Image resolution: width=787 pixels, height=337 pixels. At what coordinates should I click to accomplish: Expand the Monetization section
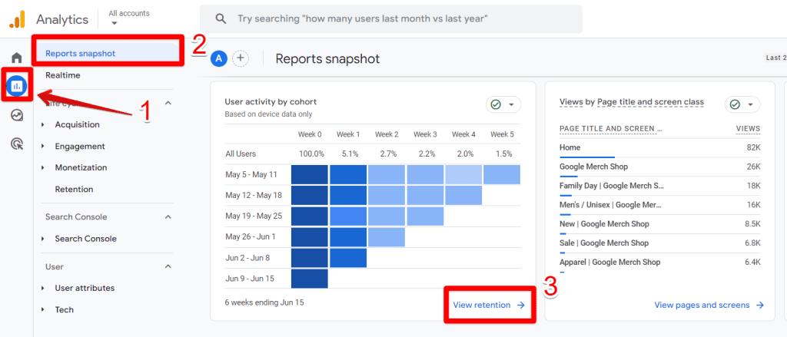pyautogui.click(x=43, y=167)
